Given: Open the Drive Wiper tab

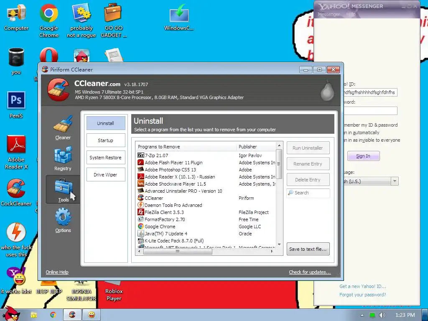Looking at the screenshot, I should coord(106,175).
